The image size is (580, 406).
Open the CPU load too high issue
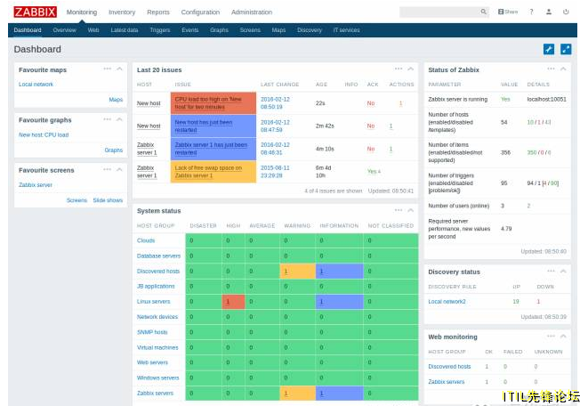coord(208,103)
